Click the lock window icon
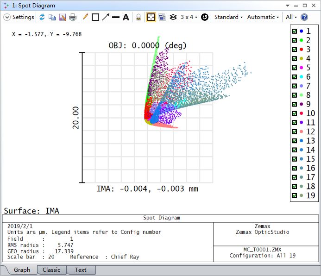321x276 pixels. (138, 17)
